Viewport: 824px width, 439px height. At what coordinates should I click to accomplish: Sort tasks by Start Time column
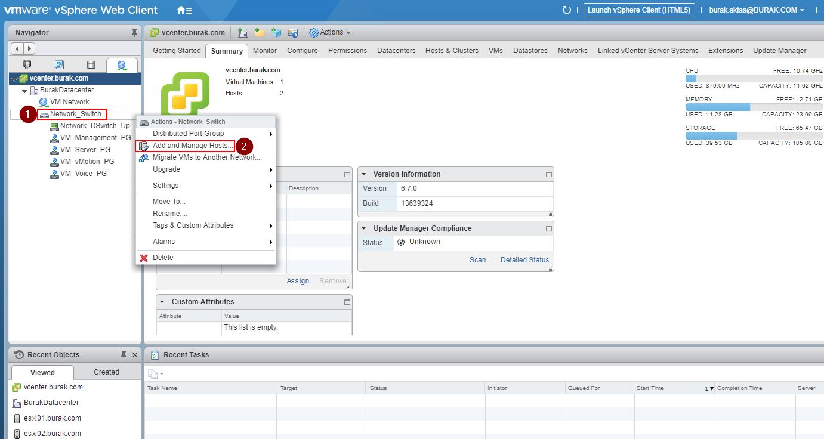674,388
